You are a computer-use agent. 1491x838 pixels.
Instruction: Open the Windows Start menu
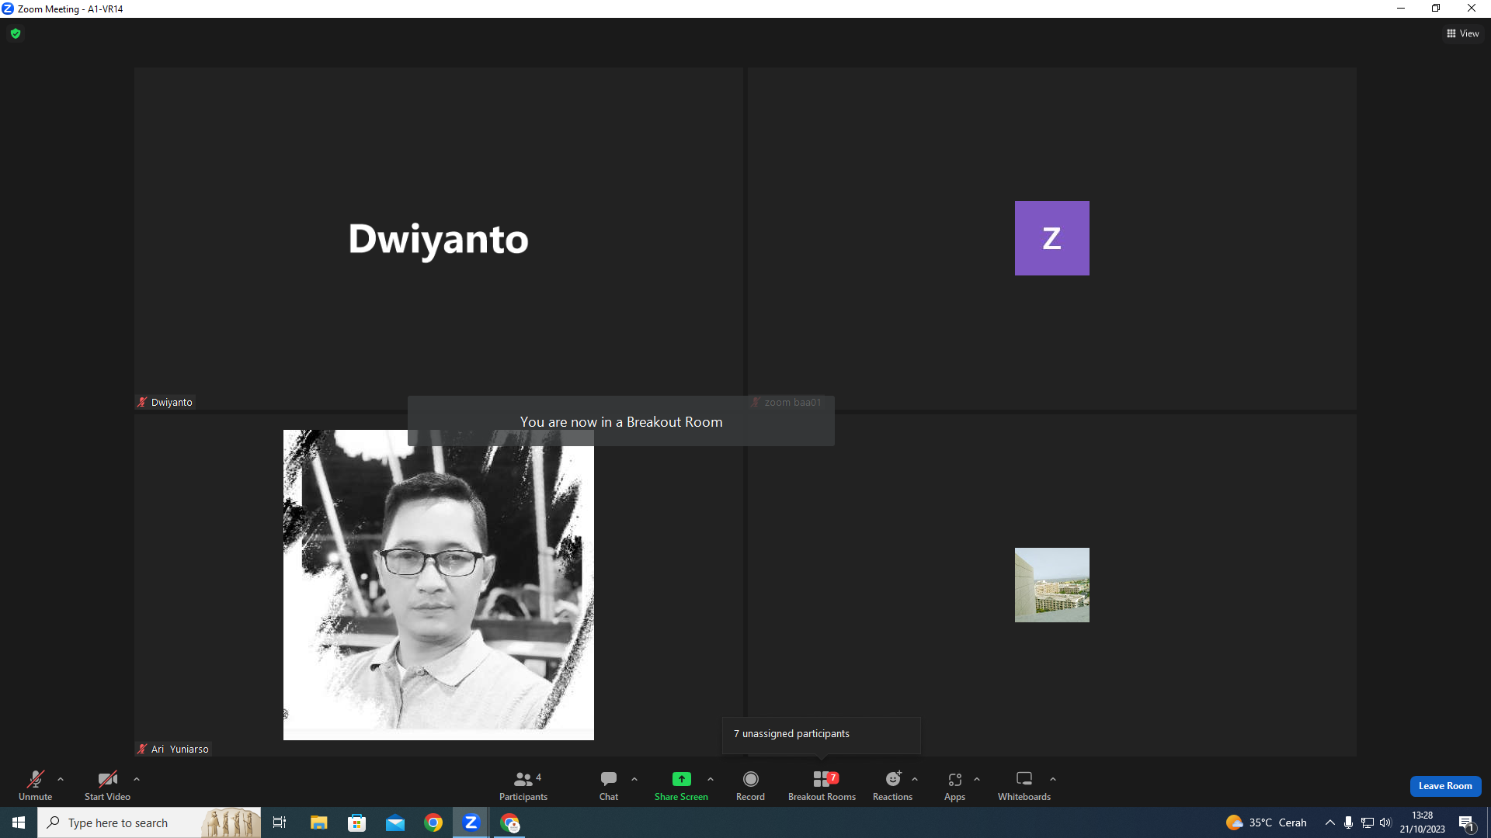[19, 822]
